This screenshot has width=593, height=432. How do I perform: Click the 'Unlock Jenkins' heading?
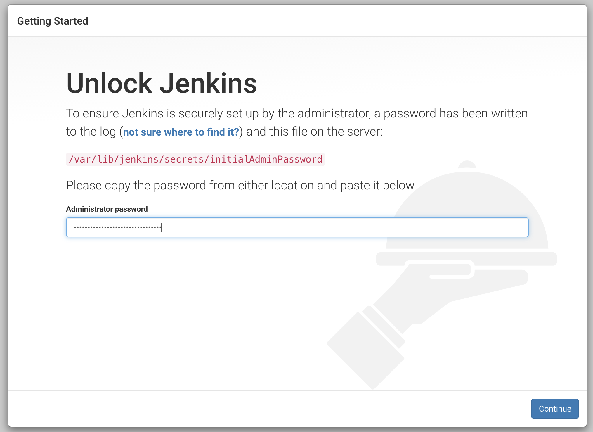162,84
